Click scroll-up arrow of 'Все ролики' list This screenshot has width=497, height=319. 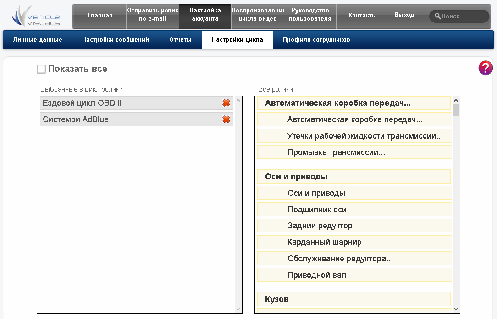tap(456, 100)
